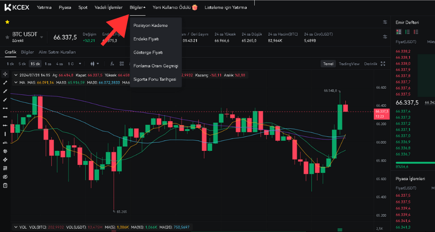Switch order book to combined buy/sell view

[x=399, y=32]
